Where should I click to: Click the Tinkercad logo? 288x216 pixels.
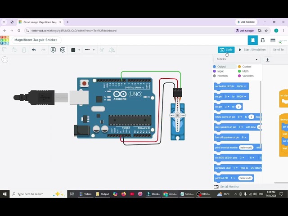tap(5, 40)
